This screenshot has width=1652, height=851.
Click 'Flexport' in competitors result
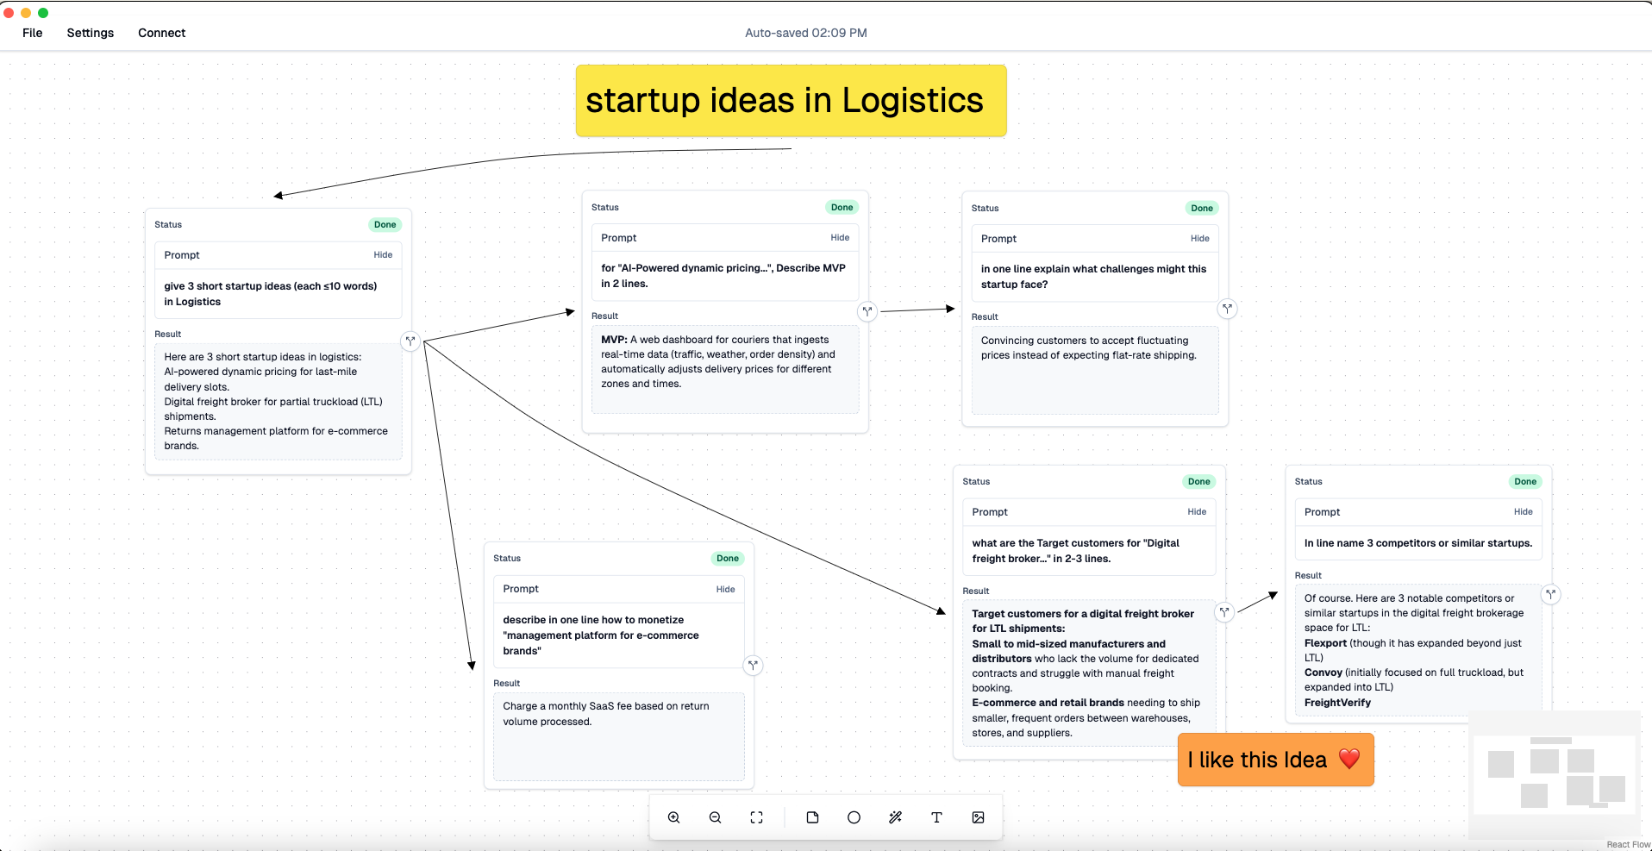(x=1325, y=643)
